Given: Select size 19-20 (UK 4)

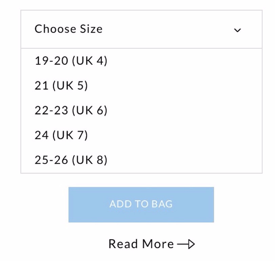Looking at the screenshot, I should pos(71,61).
